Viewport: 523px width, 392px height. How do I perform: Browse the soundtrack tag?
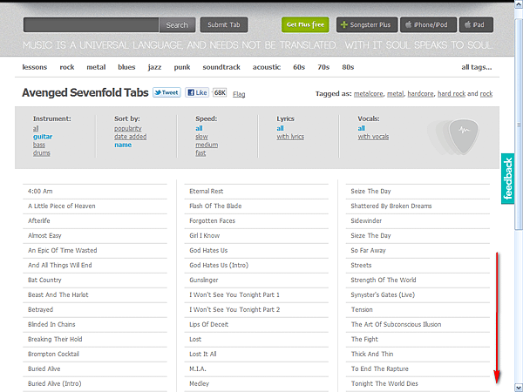pos(221,67)
